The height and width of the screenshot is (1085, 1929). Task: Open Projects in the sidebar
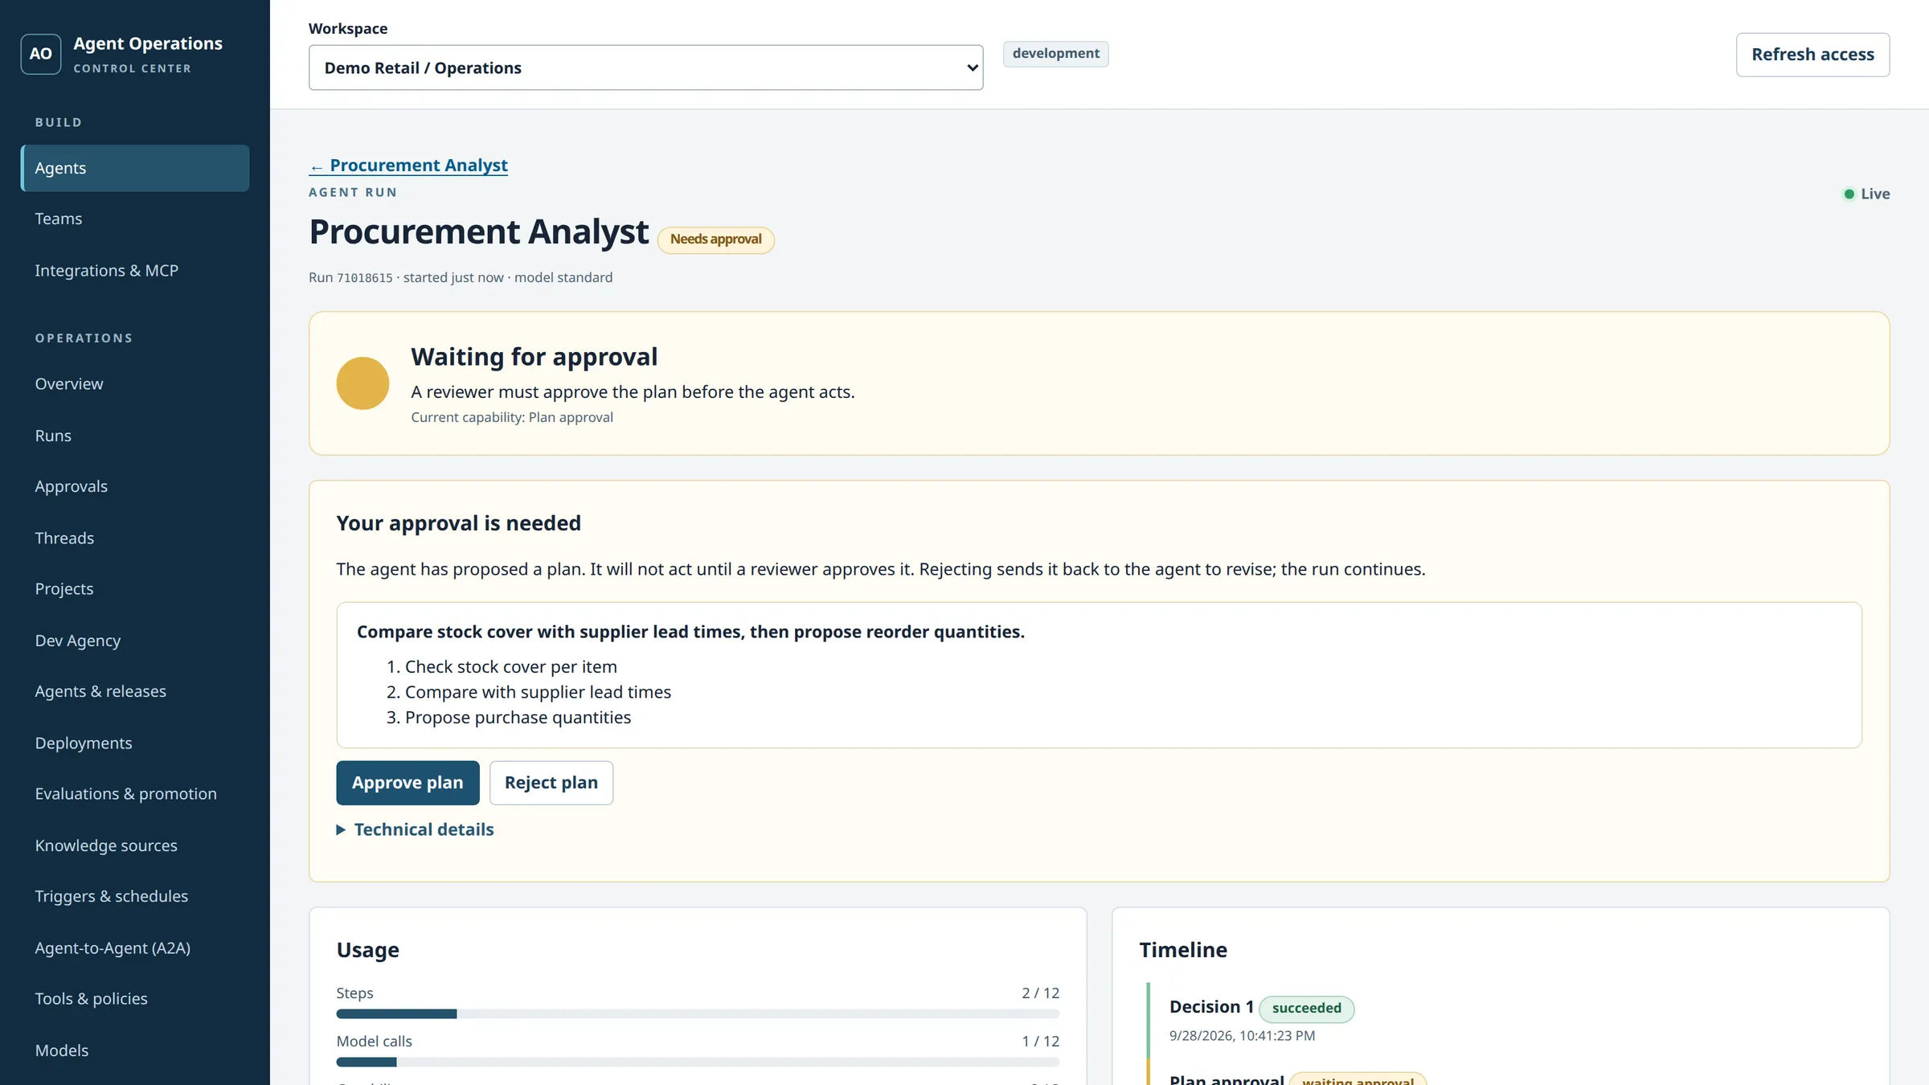pos(135,589)
